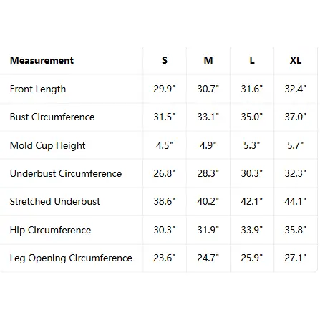Click the Mold Cup Height row label

47,145
